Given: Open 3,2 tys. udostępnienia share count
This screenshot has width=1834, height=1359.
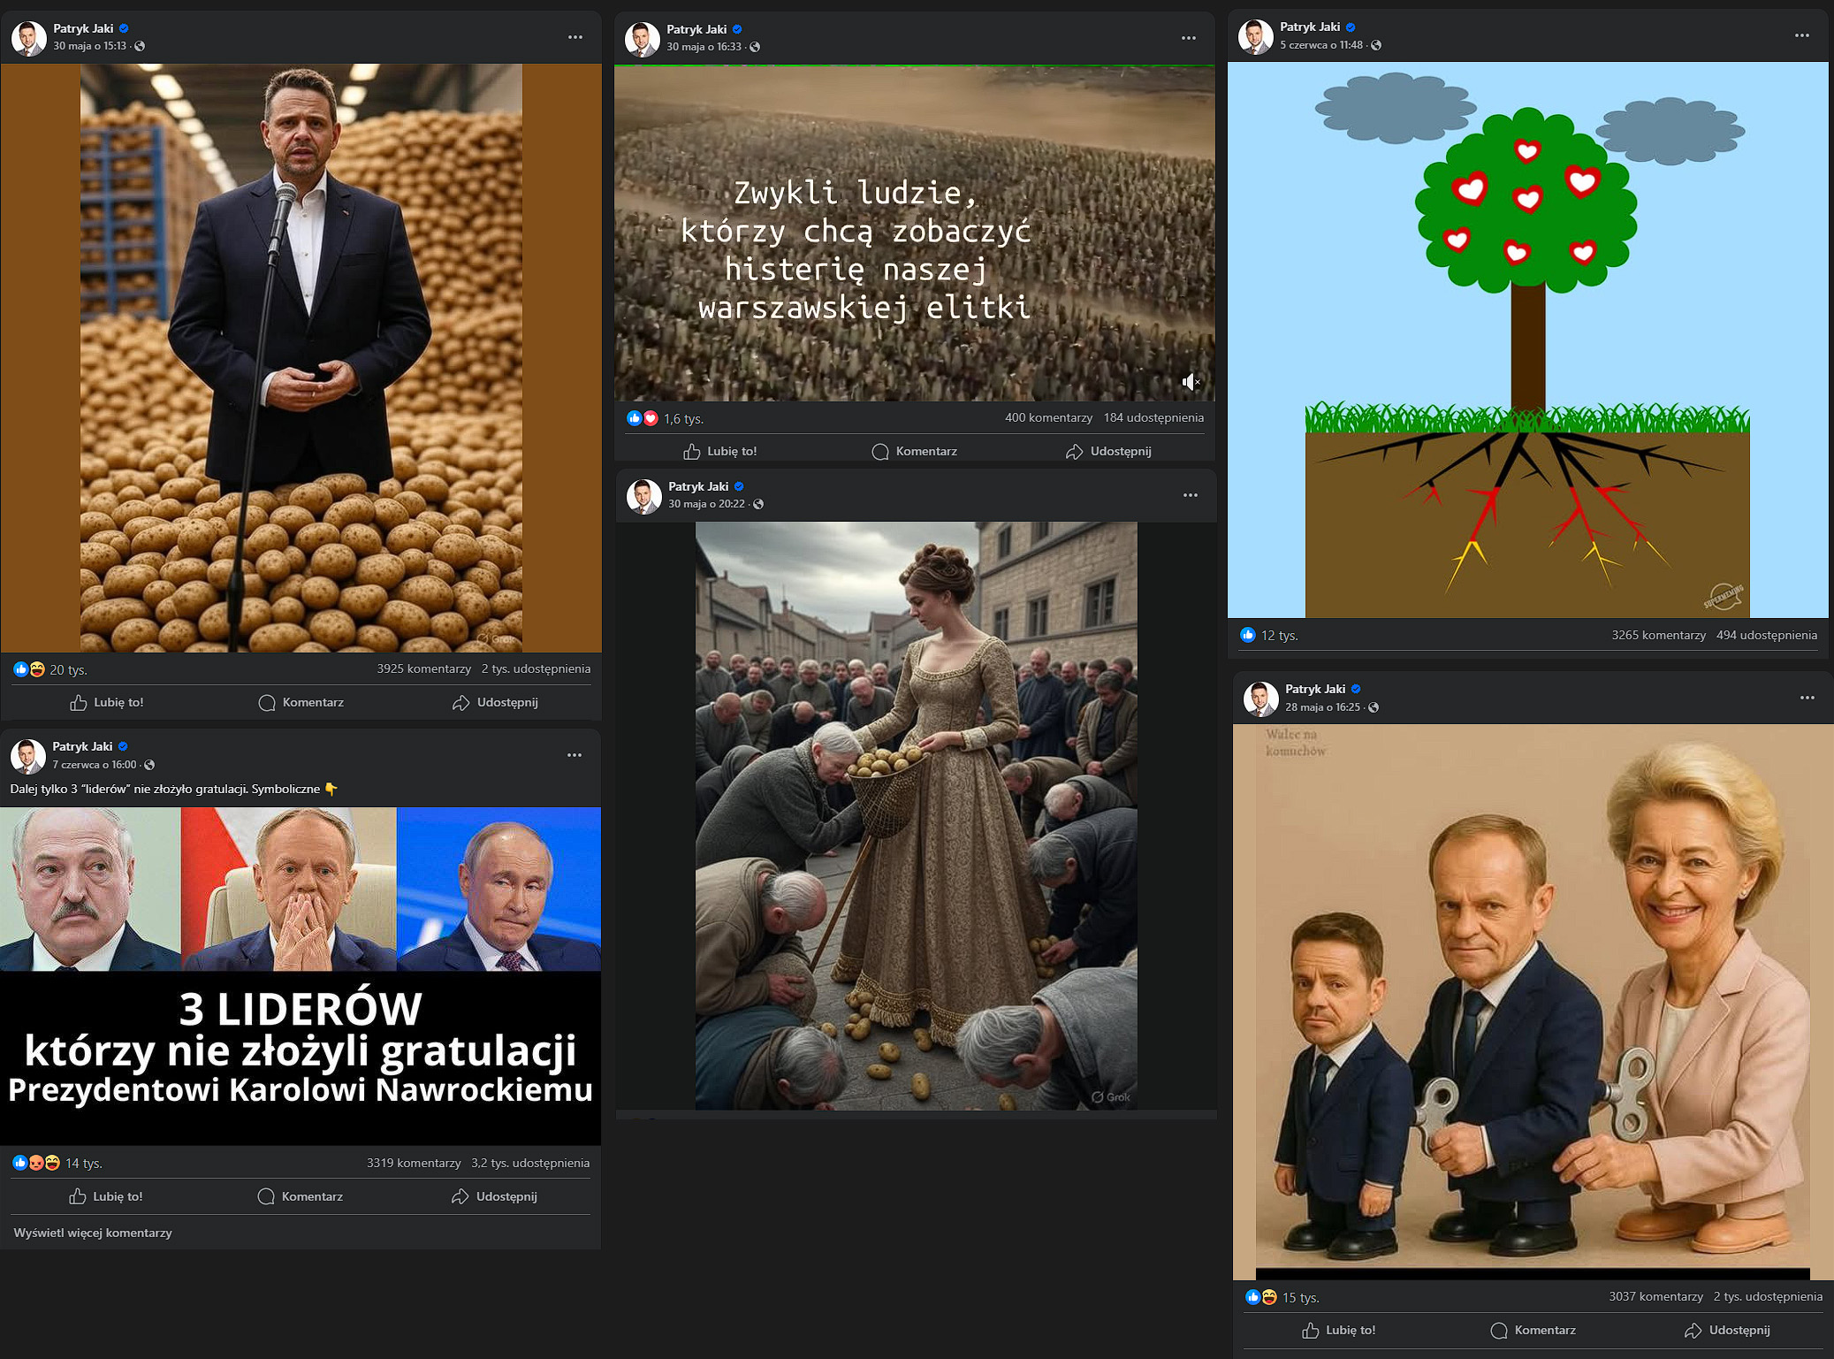Looking at the screenshot, I should 530,1163.
